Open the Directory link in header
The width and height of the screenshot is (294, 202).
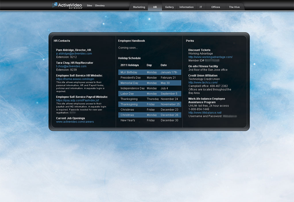tap(100, 6)
